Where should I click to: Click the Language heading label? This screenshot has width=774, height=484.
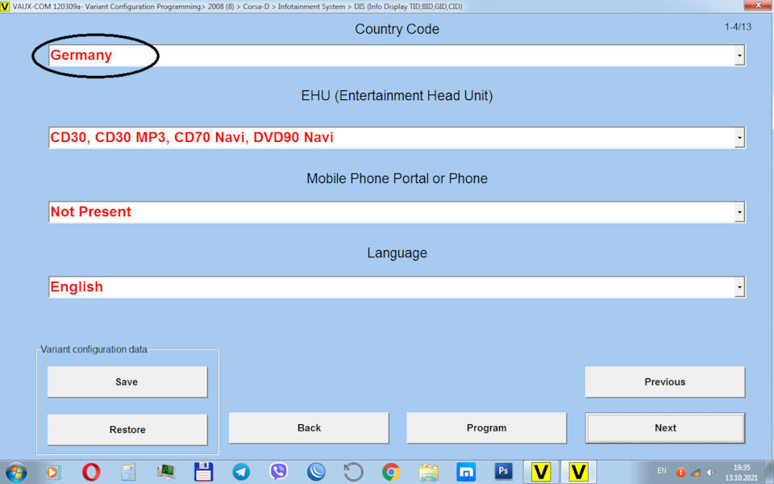tap(397, 252)
